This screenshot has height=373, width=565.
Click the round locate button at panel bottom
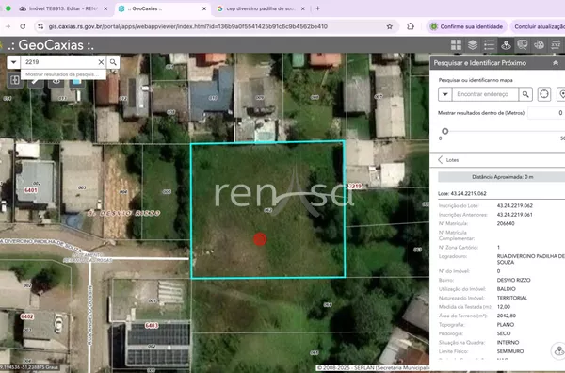coord(558,350)
